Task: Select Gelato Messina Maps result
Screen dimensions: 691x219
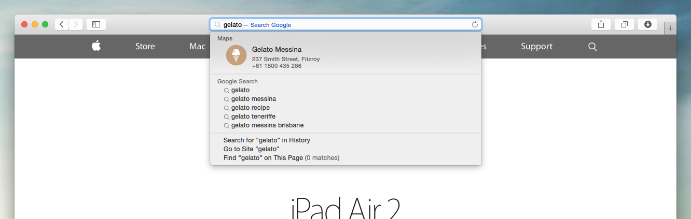Action: click(x=345, y=57)
